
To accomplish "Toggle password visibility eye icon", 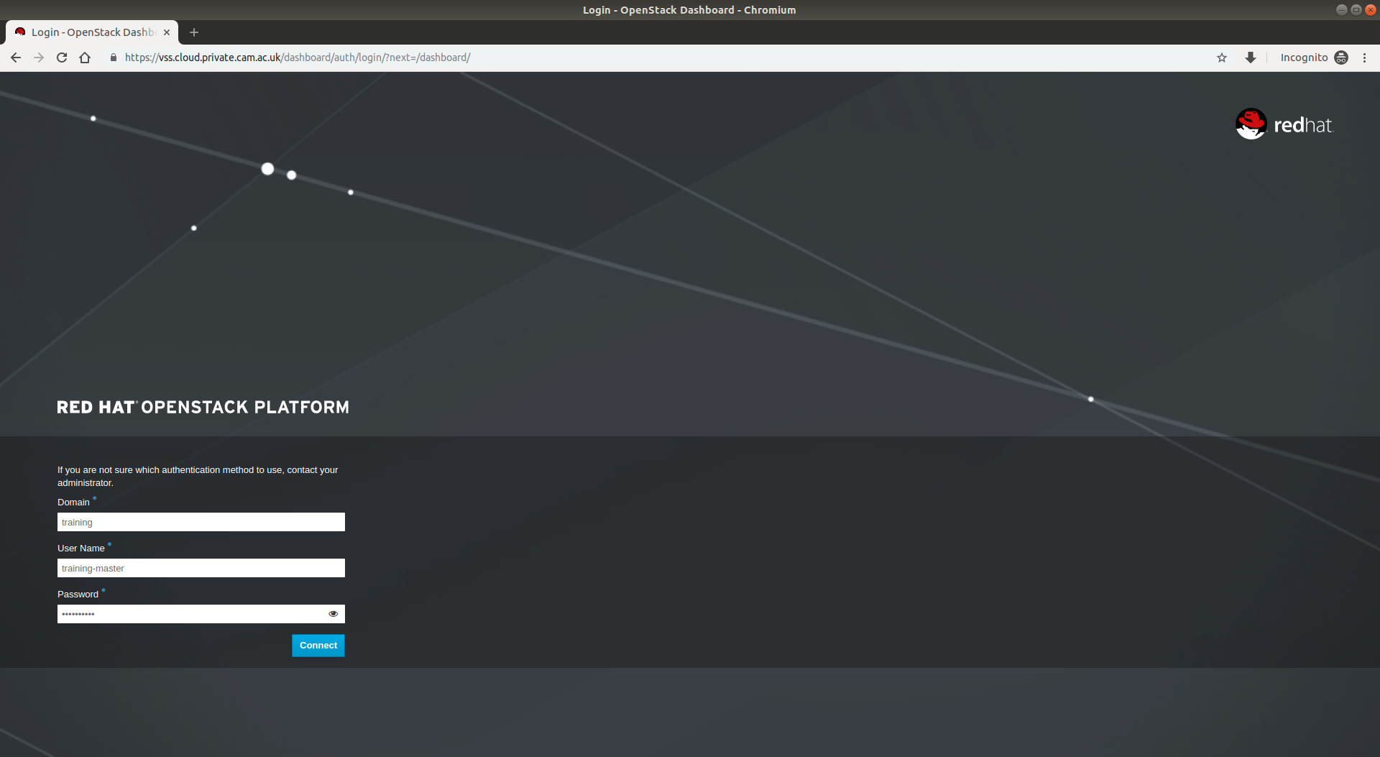I will (x=333, y=614).
